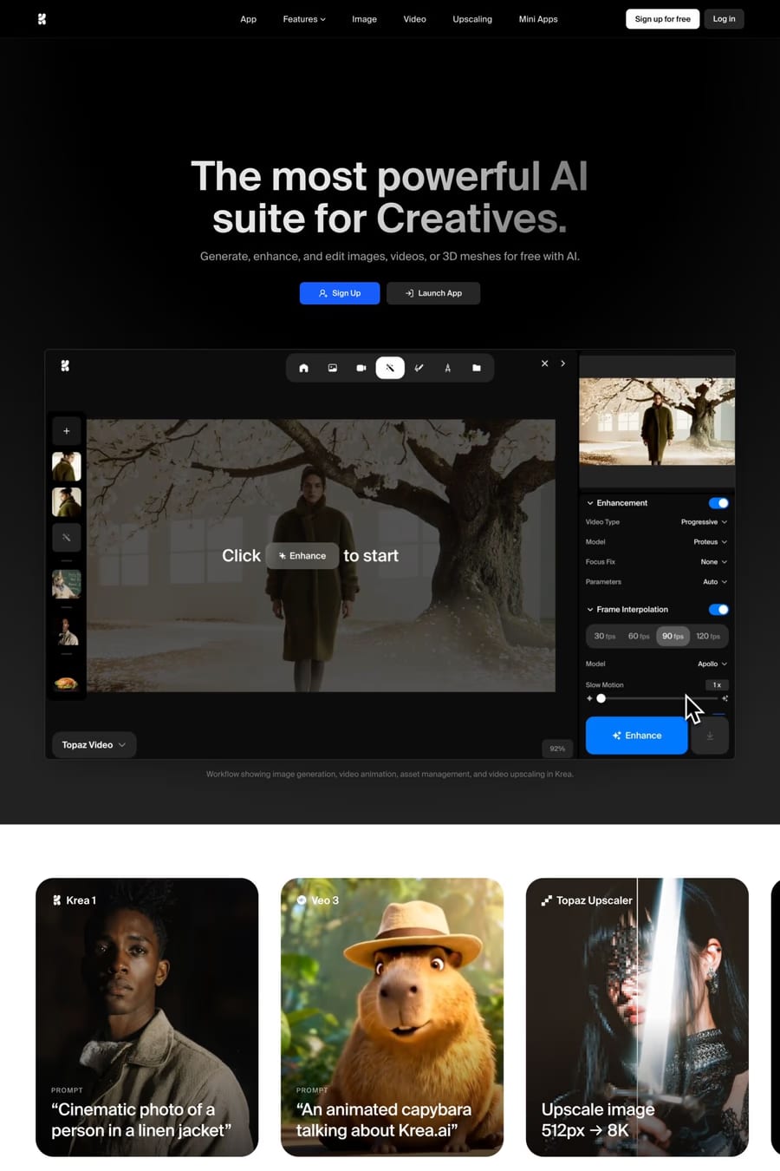Click the 92% zoom indicator
The image size is (780, 1171).
[557, 748]
